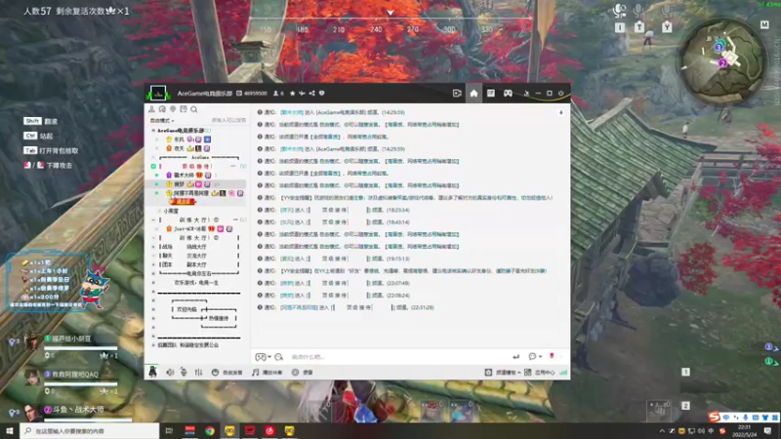The image size is (781, 439).
Task: Open the red NetEase music icon on taskbar
Action: point(269,431)
